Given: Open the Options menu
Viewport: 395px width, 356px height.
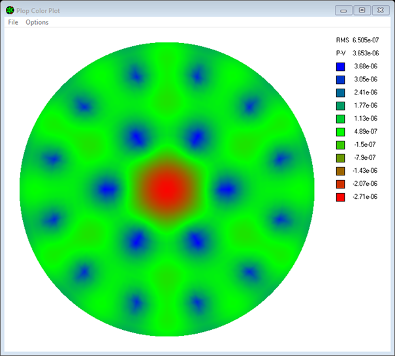Looking at the screenshot, I should point(37,22).
